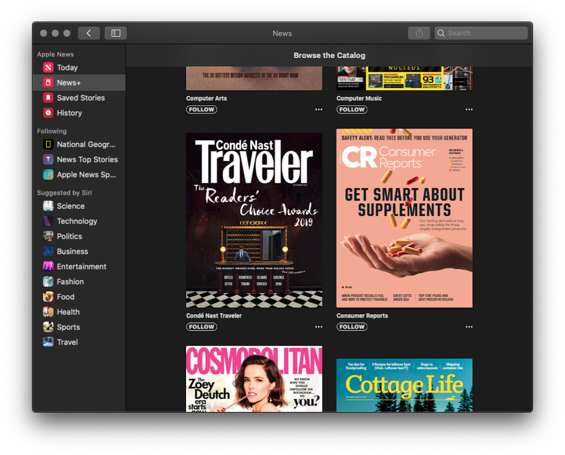
Task: Open the Computer Arts title link
Action: click(206, 98)
